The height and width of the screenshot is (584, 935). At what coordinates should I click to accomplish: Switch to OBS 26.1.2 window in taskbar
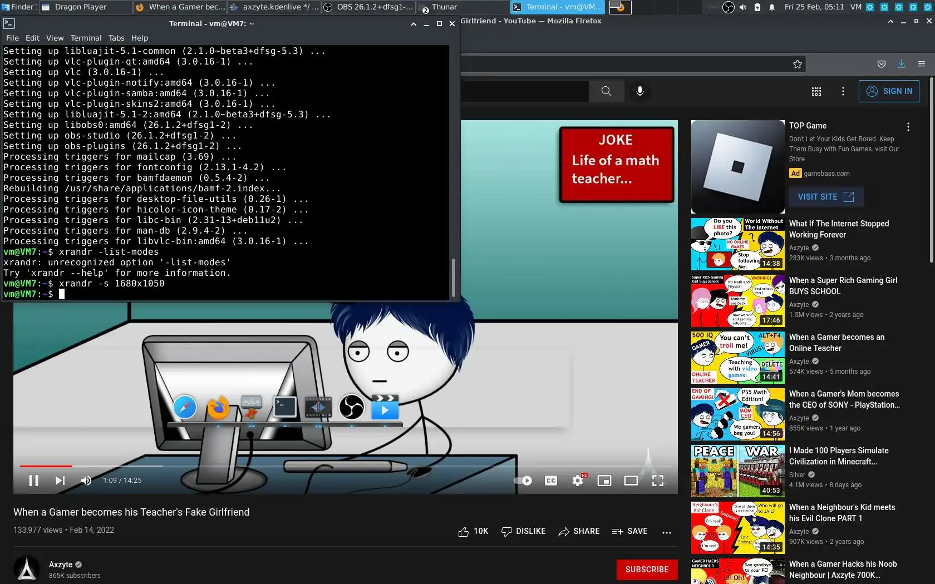[368, 7]
